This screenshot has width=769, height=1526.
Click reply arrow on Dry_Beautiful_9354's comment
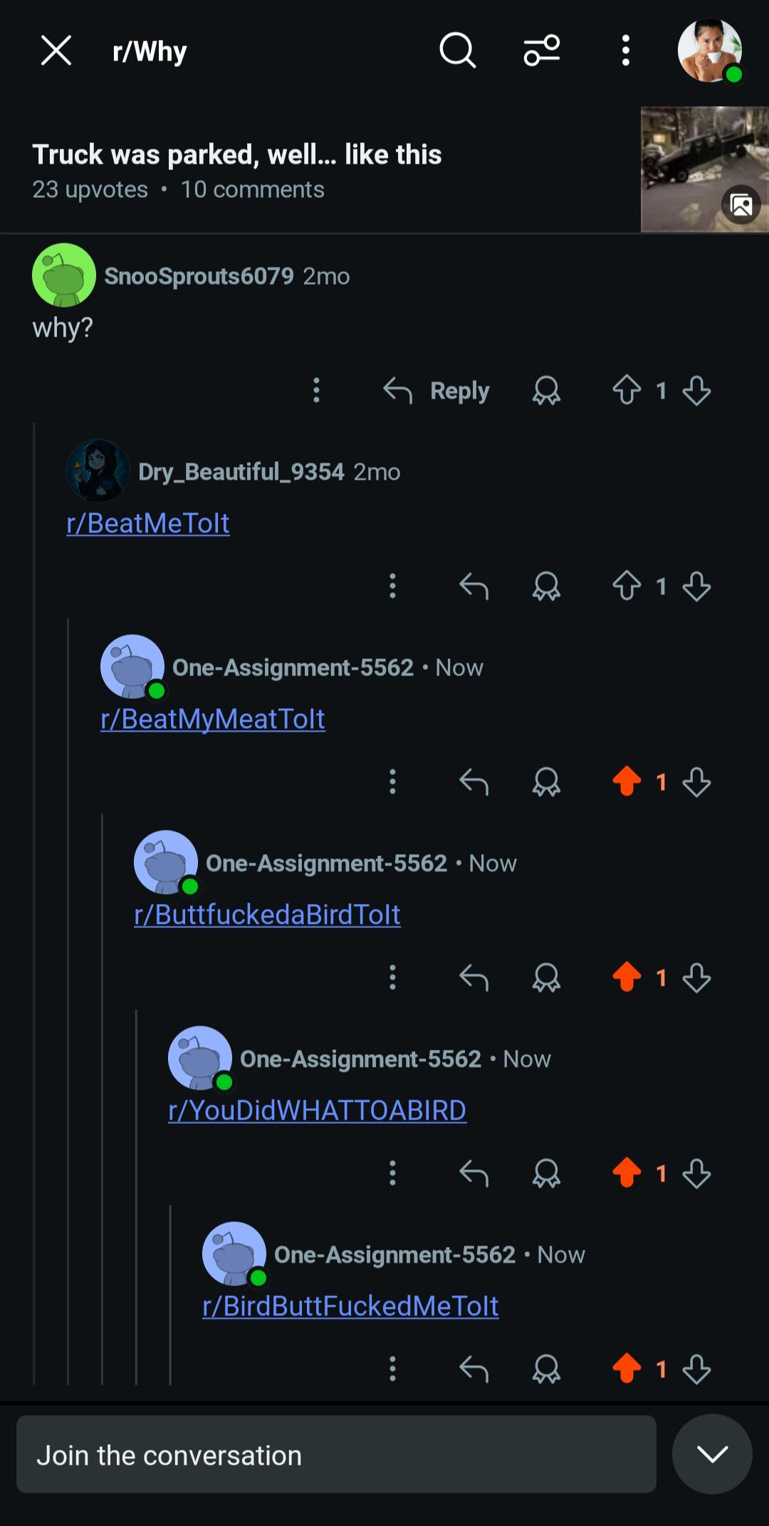click(x=474, y=586)
